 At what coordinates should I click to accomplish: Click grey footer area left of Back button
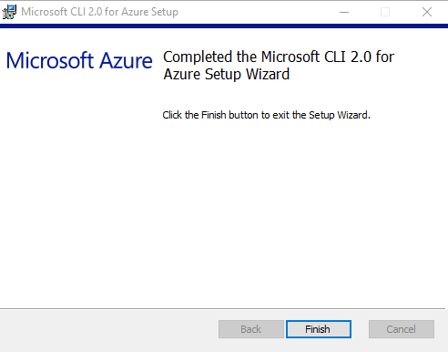(107, 330)
